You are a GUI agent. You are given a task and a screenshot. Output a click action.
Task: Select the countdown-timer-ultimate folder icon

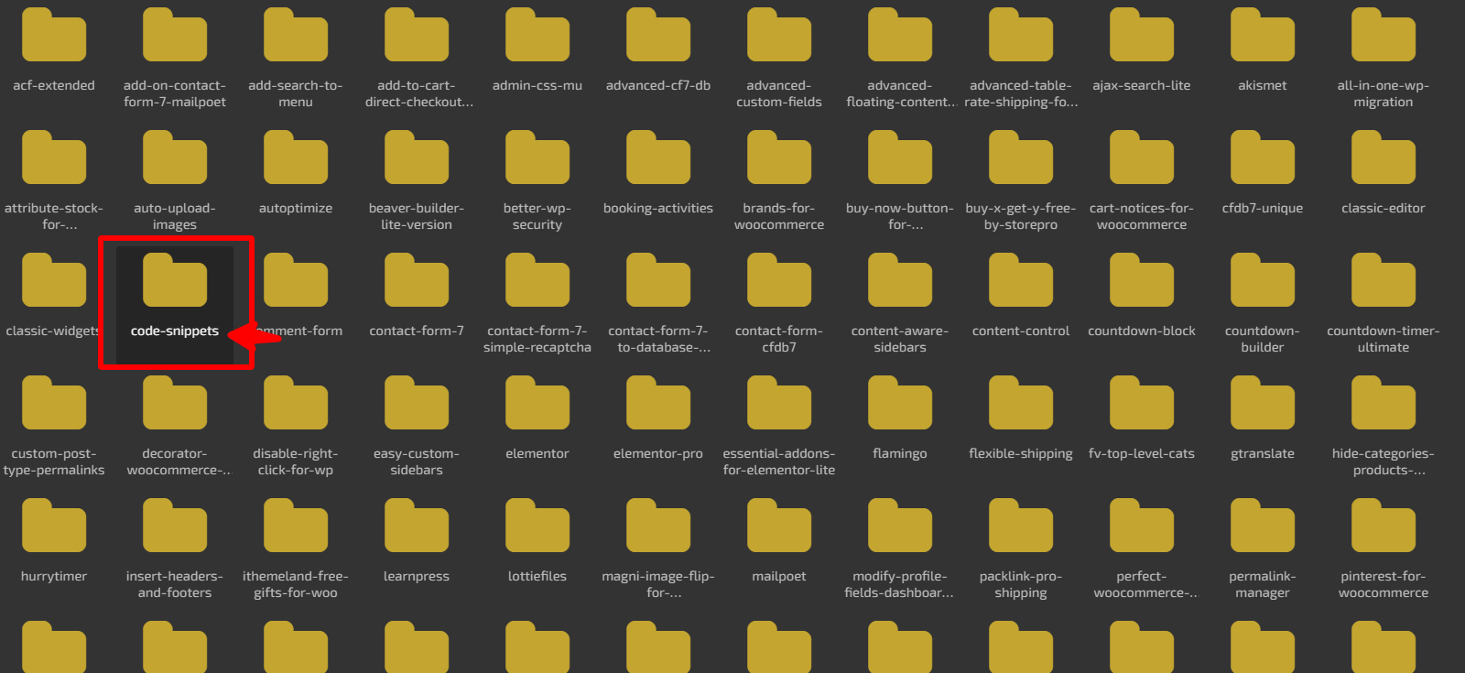click(1384, 280)
